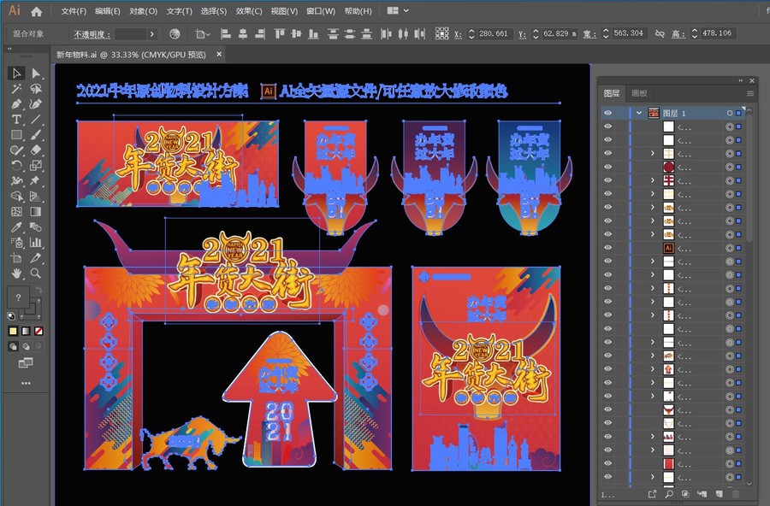Apply None (red slash) swatch

click(x=38, y=332)
